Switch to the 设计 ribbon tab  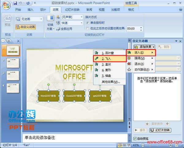click(43, 10)
